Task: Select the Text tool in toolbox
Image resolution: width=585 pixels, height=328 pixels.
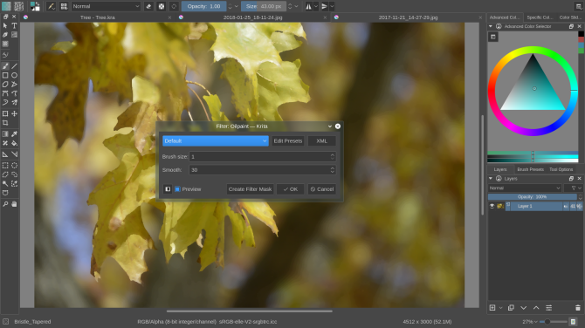Action: tap(14, 25)
